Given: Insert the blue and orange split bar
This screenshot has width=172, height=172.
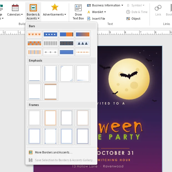Looking at the screenshot, I should pyautogui.click(x=67, y=34).
